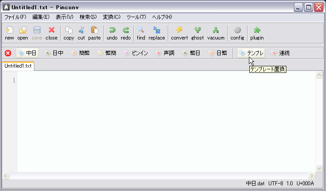Click the red circle X on tag bar
The width and height of the screenshot is (326, 191).
coord(8,53)
